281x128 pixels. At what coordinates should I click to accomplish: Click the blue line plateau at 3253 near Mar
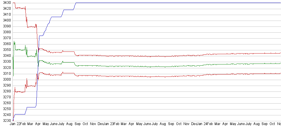click(31, 107)
